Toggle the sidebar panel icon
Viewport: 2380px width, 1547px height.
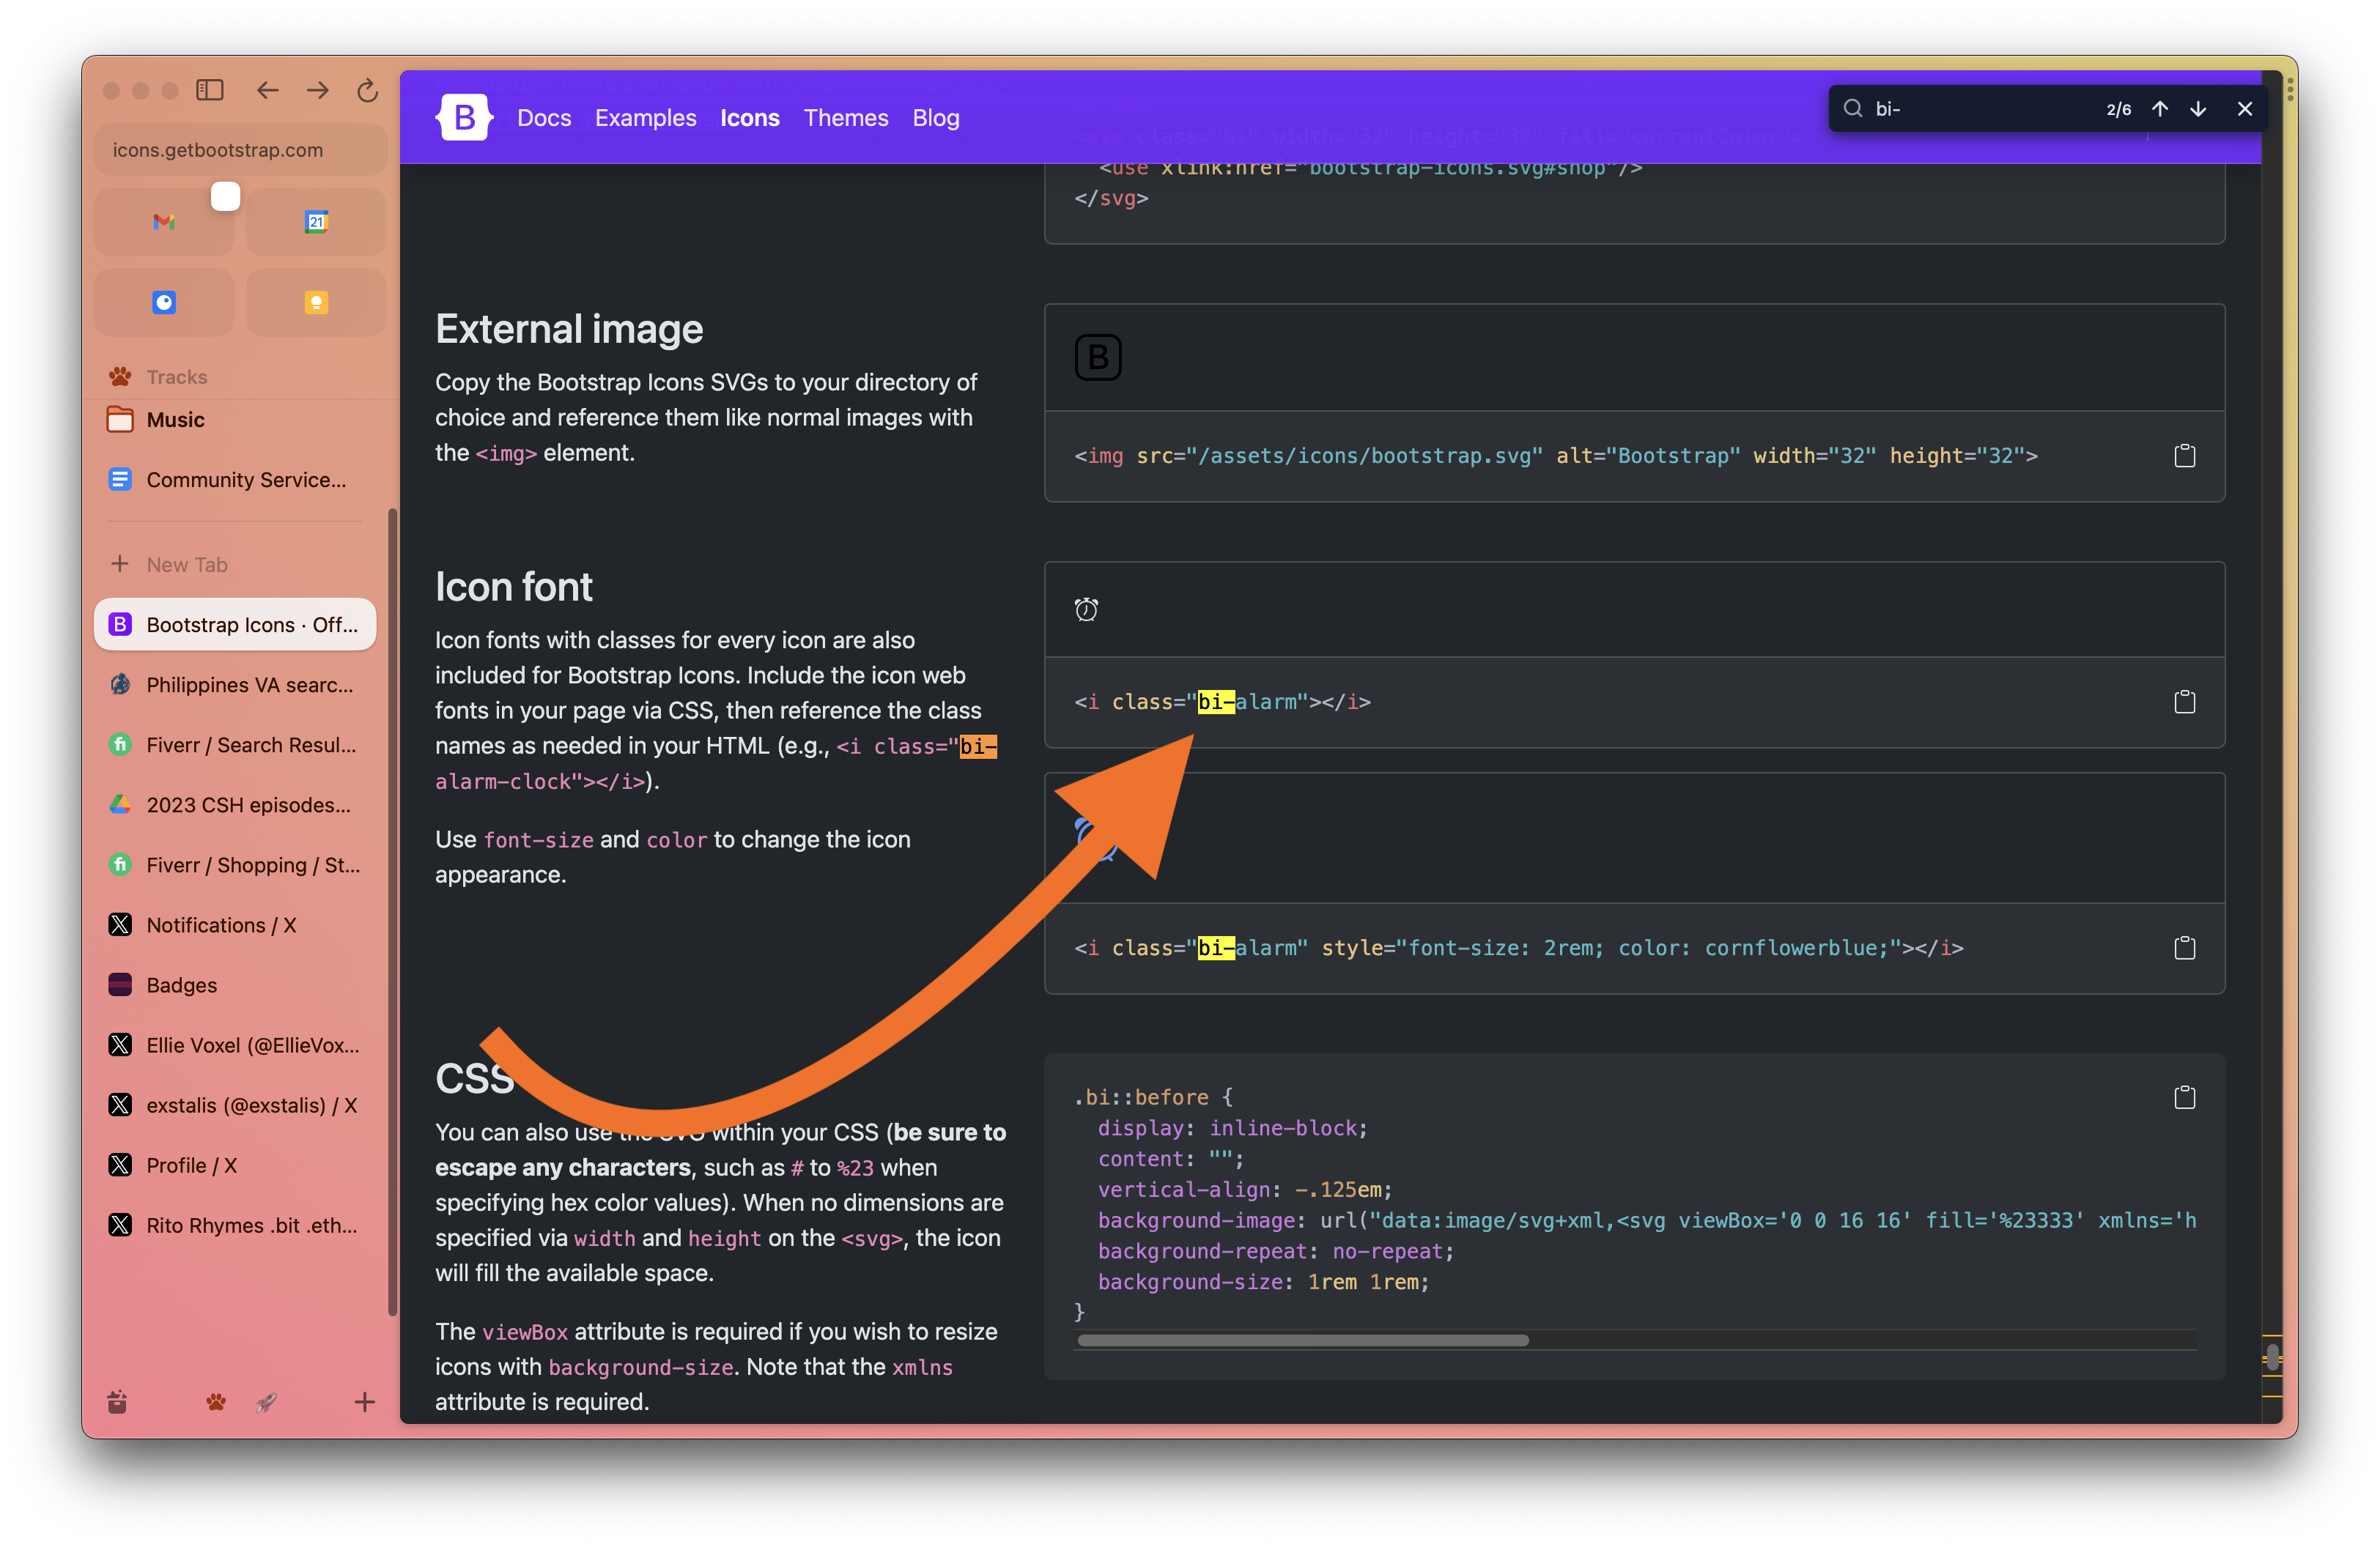coord(210,90)
